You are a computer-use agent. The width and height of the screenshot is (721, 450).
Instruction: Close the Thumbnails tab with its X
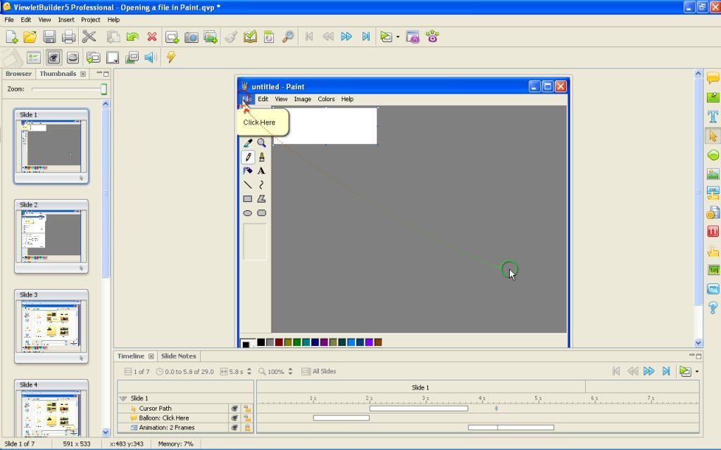pos(83,74)
